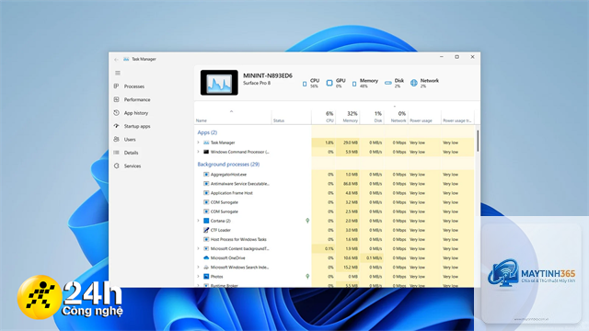The width and height of the screenshot is (589, 331).
Task: Click the Disk indicator icon in header
Action: (388, 83)
